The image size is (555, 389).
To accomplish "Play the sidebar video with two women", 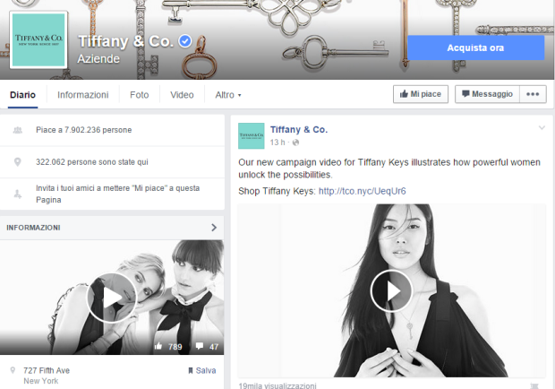I will click(x=112, y=298).
